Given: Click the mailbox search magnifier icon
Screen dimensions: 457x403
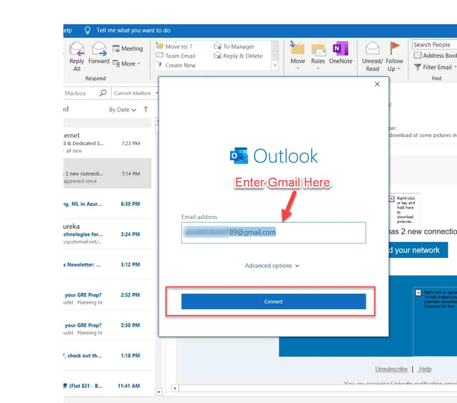Looking at the screenshot, I should point(103,93).
